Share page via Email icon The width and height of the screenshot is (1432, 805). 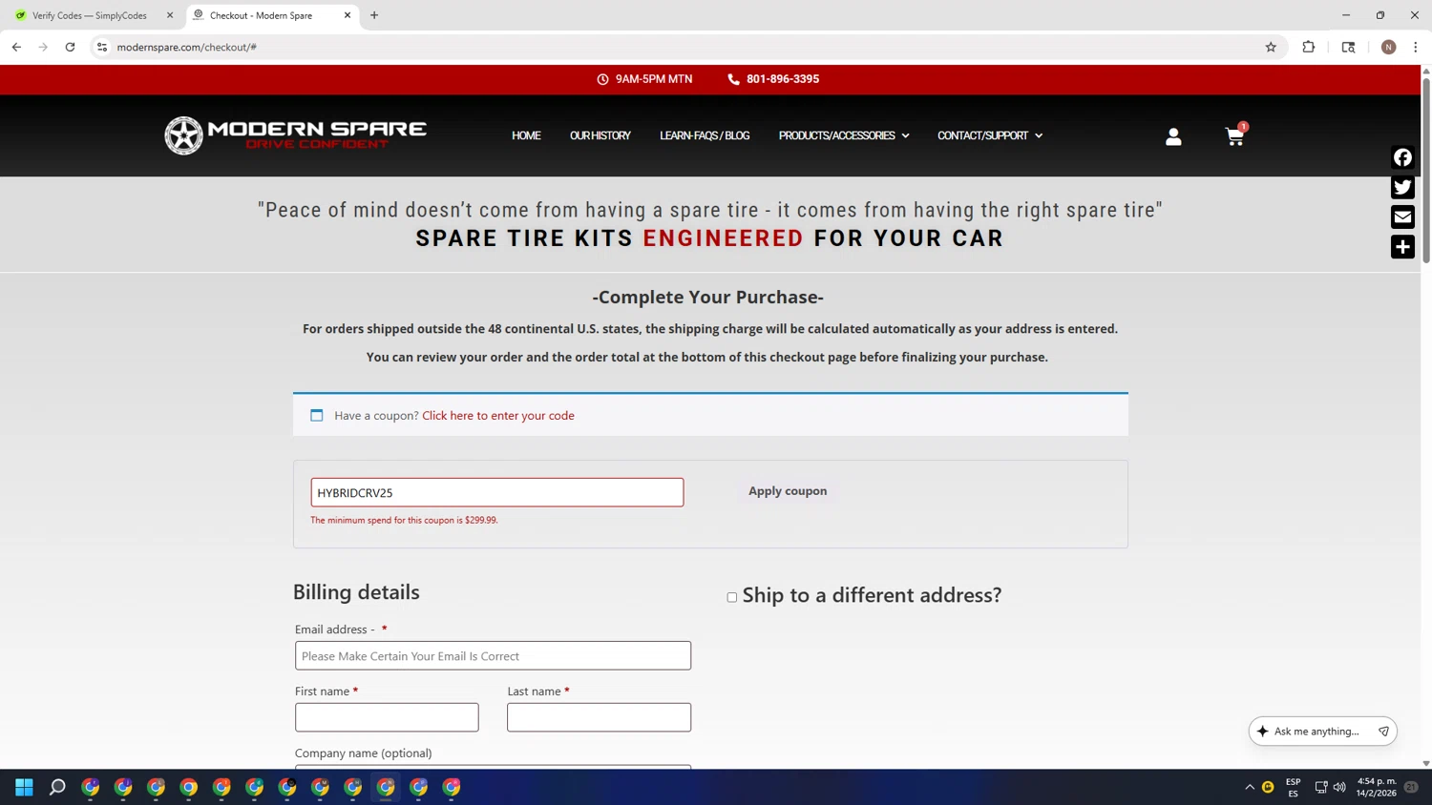(1402, 217)
